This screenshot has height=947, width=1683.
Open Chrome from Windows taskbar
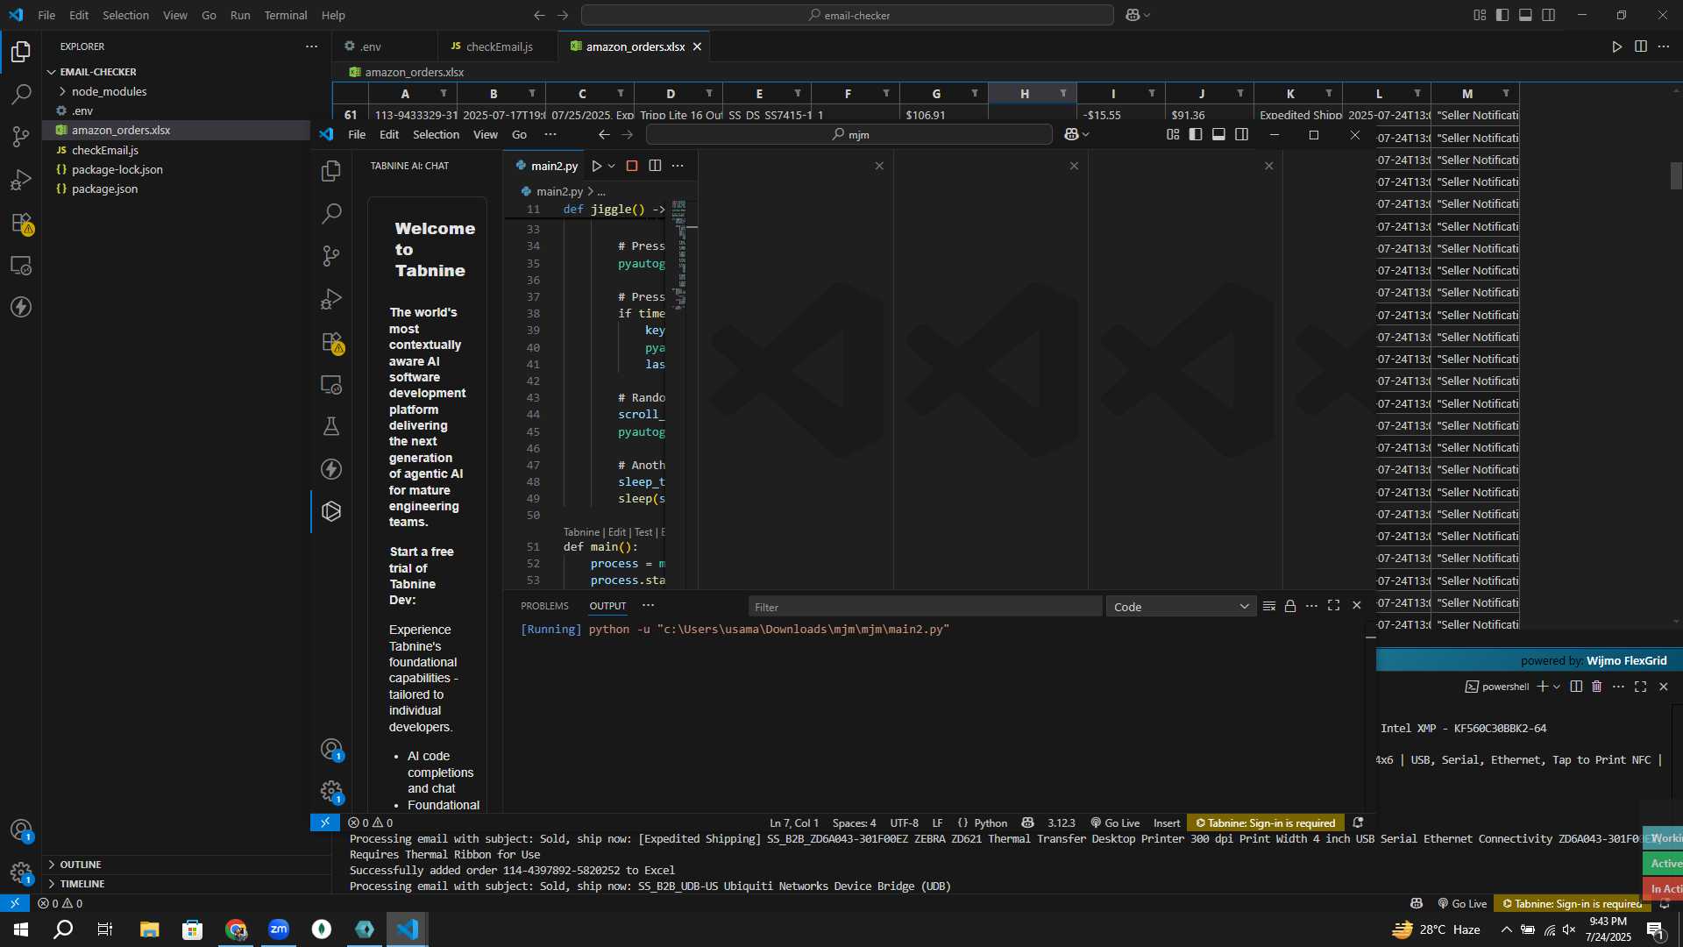click(x=236, y=929)
